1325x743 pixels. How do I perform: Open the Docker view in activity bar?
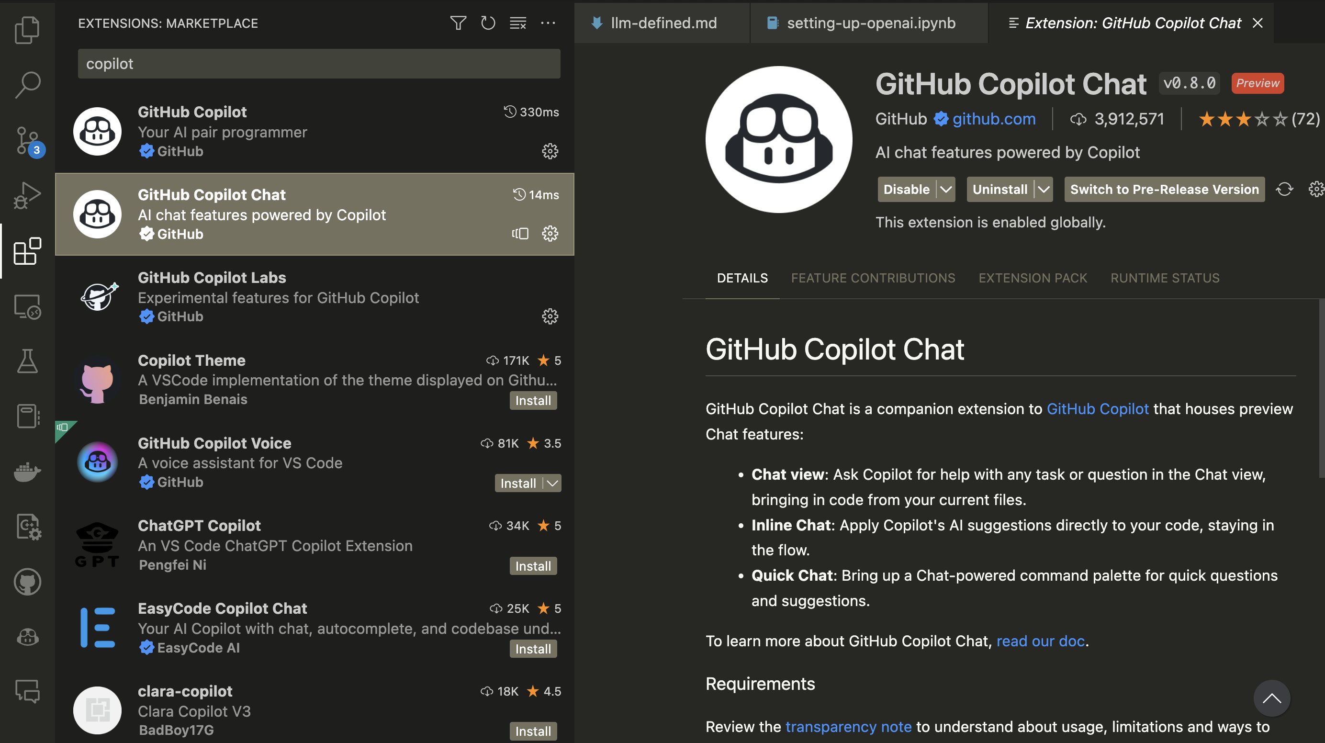(27, 472)
